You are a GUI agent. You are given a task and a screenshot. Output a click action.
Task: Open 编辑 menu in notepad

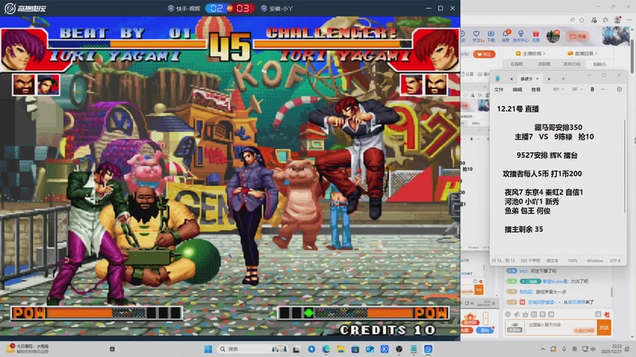point(518,90)
